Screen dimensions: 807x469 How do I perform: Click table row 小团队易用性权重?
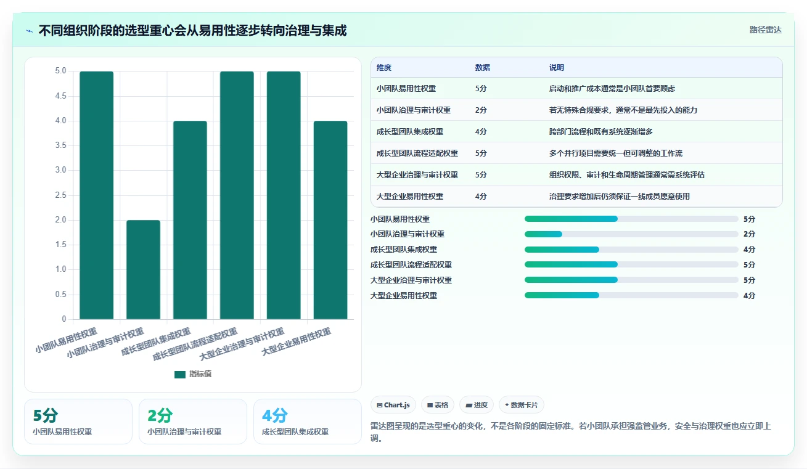point(576,89)
